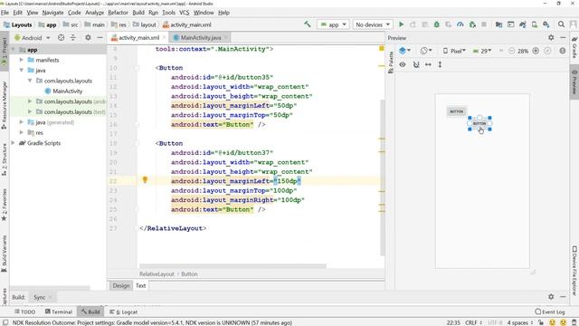The image size is (579, 326).
Task: Toggle the Build Variants side tab
Action: click(4, 254)
